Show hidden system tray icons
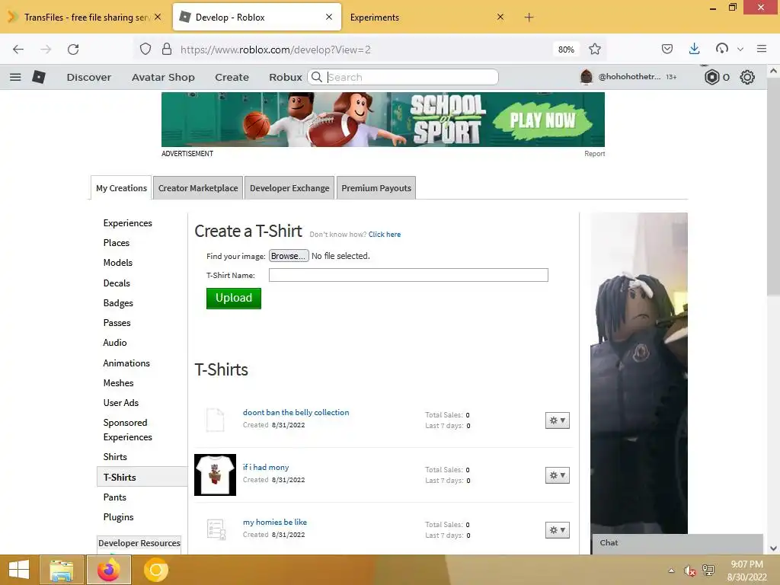Viewport: 780px width, 585px height. 672,571
